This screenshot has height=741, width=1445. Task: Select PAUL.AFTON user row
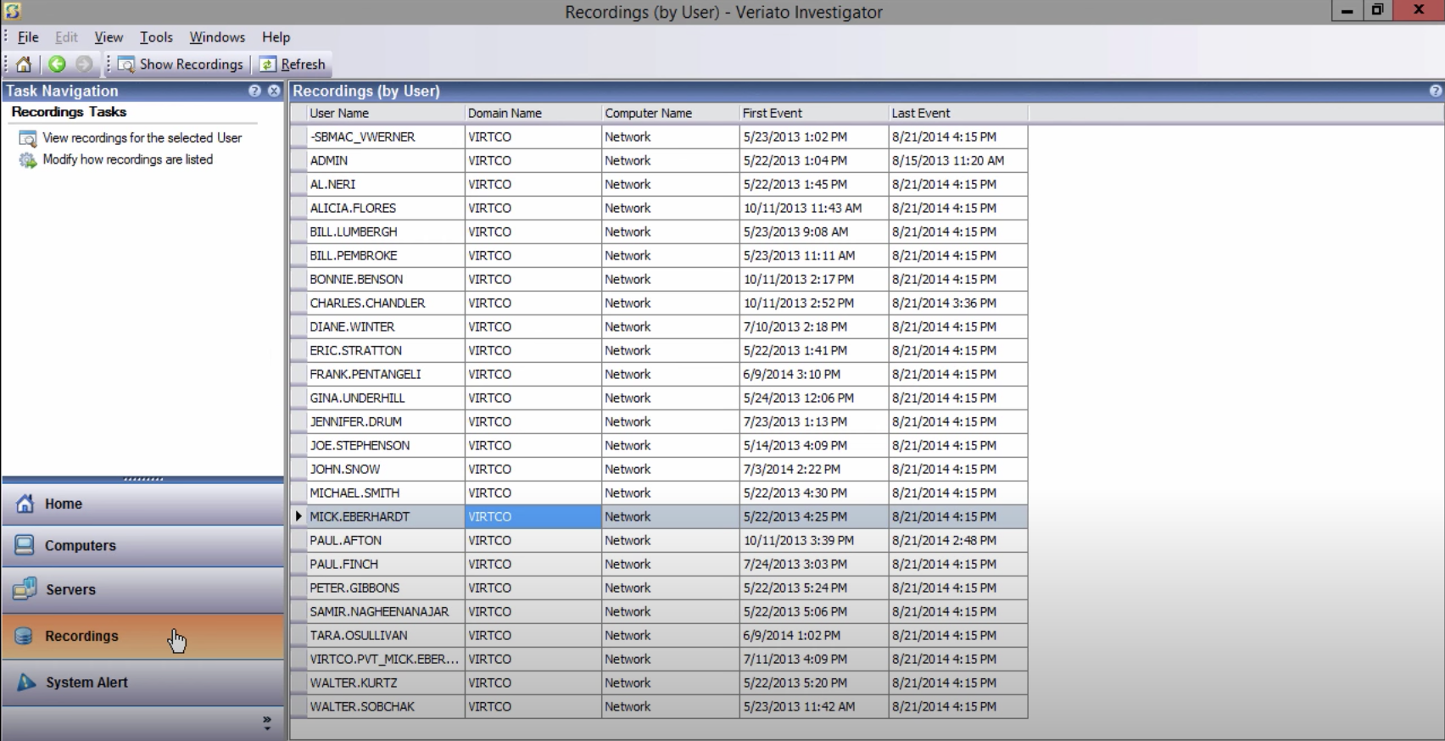pos(659,540)
